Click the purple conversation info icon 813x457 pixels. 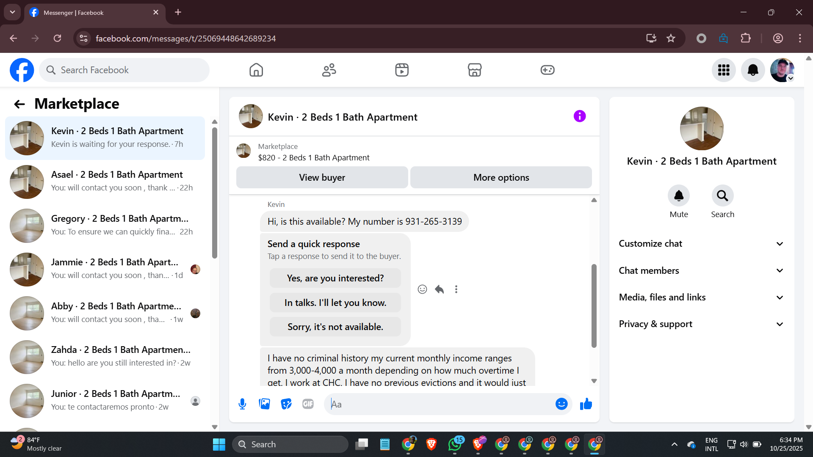tap(579, 116)
